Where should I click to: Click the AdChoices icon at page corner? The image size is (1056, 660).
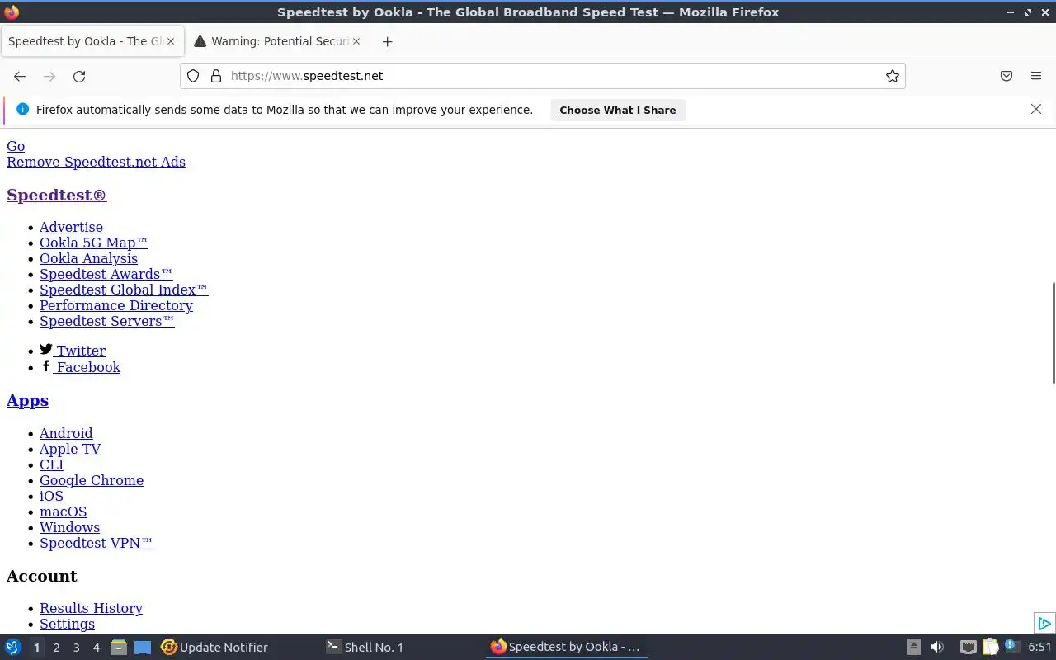[x=1044, y=623]
